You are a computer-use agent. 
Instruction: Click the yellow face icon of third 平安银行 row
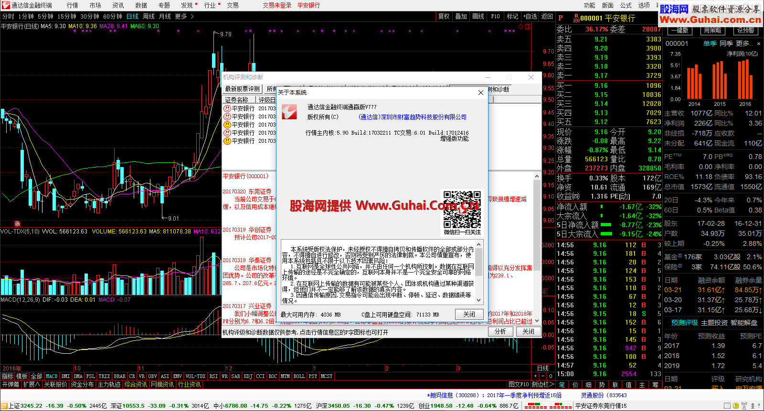coord(227,125)
